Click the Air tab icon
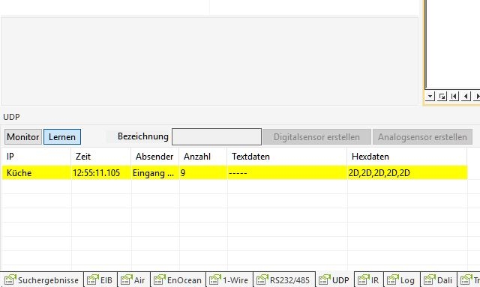Viewport: 480px width, 287px height. (126, 280)
